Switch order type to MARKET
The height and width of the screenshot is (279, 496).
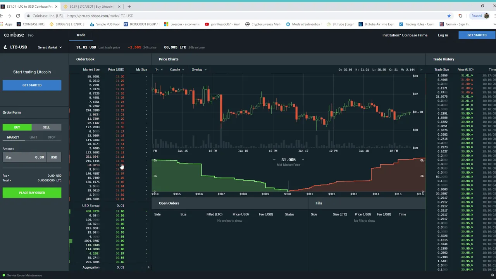(13, 138)
